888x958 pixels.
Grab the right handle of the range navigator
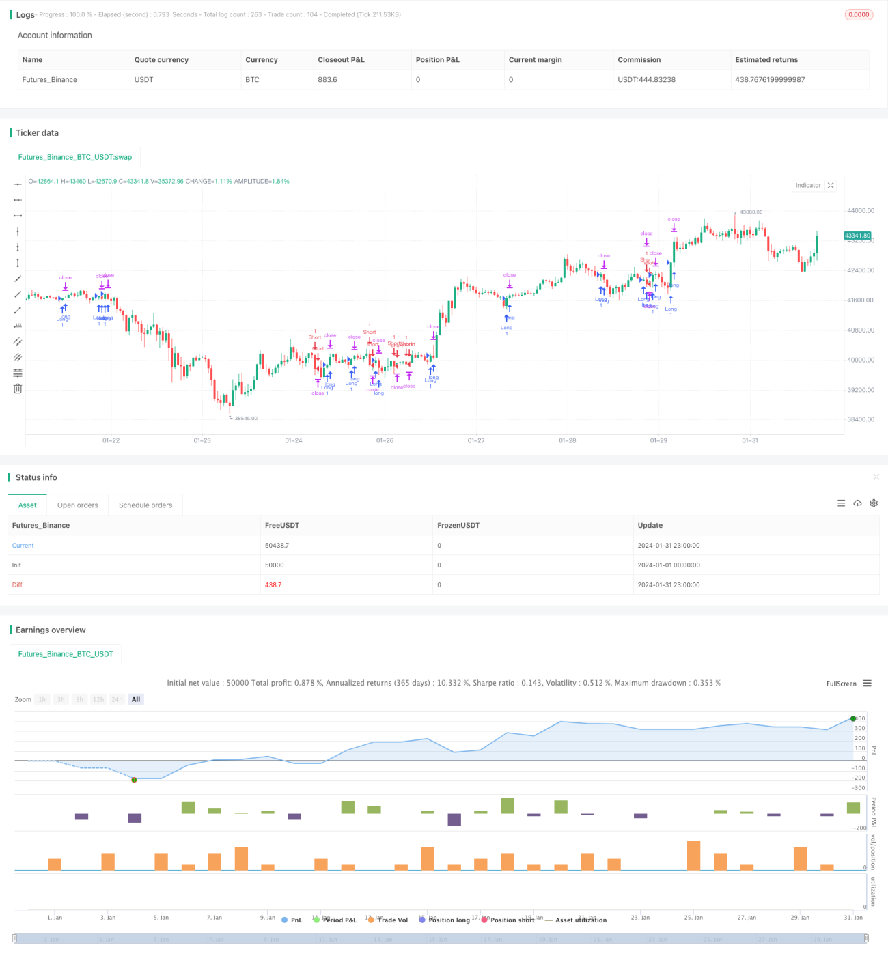pos(866,938)
